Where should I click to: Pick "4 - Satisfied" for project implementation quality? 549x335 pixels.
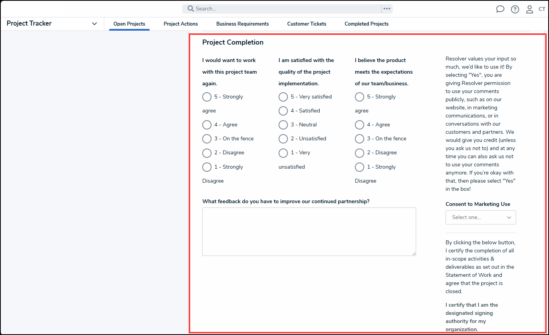click(283, 111)
